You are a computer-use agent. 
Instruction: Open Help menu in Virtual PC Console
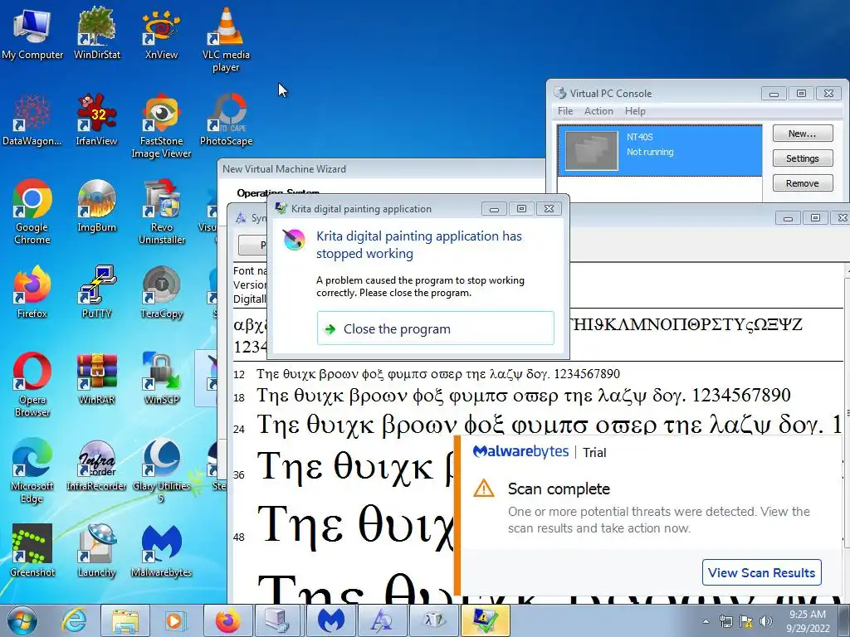(635, 111)
